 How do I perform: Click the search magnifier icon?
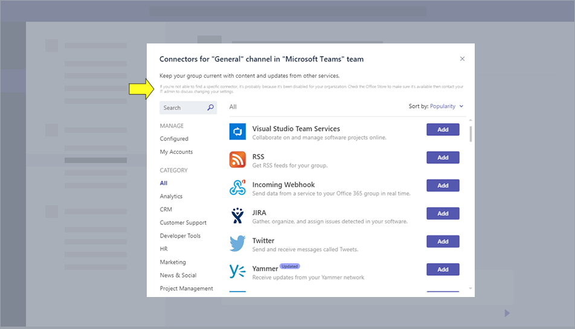click(x=210, y=107)
